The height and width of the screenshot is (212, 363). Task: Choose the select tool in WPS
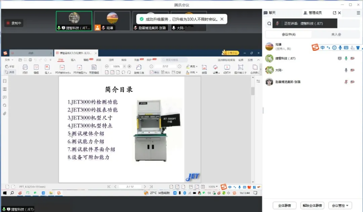[10, 72]
